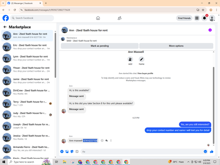The width and height of the screenshot is (220, 165).
Task: Open Terry's conversation
Action: click(27, 103)
